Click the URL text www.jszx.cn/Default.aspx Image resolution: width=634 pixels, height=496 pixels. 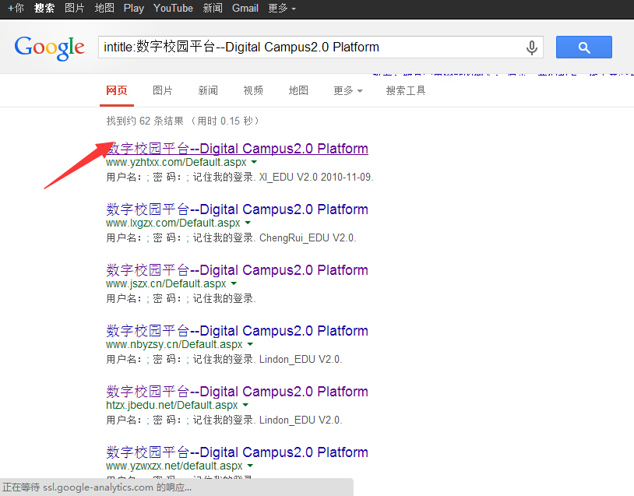(x=166, y=283)
